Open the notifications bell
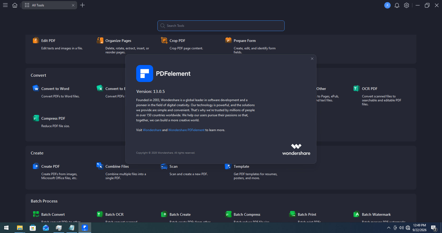The height and width of the screenshot is (233, 442). point(397,5)
